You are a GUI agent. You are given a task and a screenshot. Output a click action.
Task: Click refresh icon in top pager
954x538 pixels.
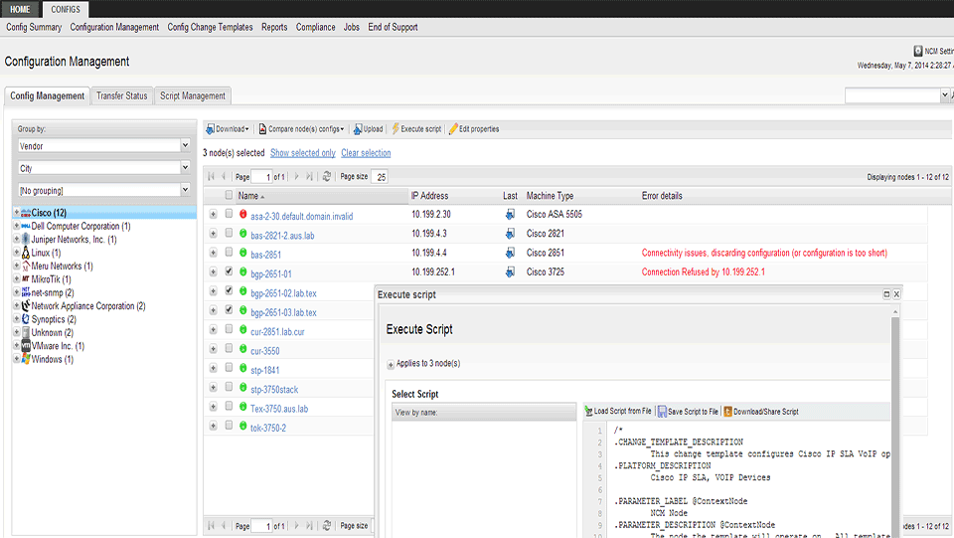(327, 176)
